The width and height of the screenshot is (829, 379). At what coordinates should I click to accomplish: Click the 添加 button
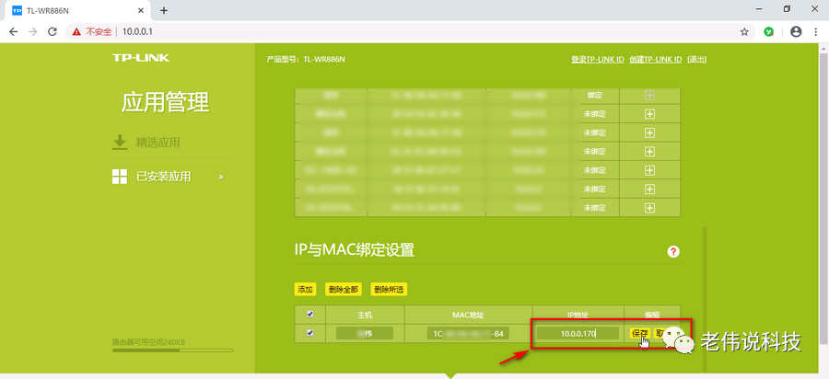tap(305, 289)
